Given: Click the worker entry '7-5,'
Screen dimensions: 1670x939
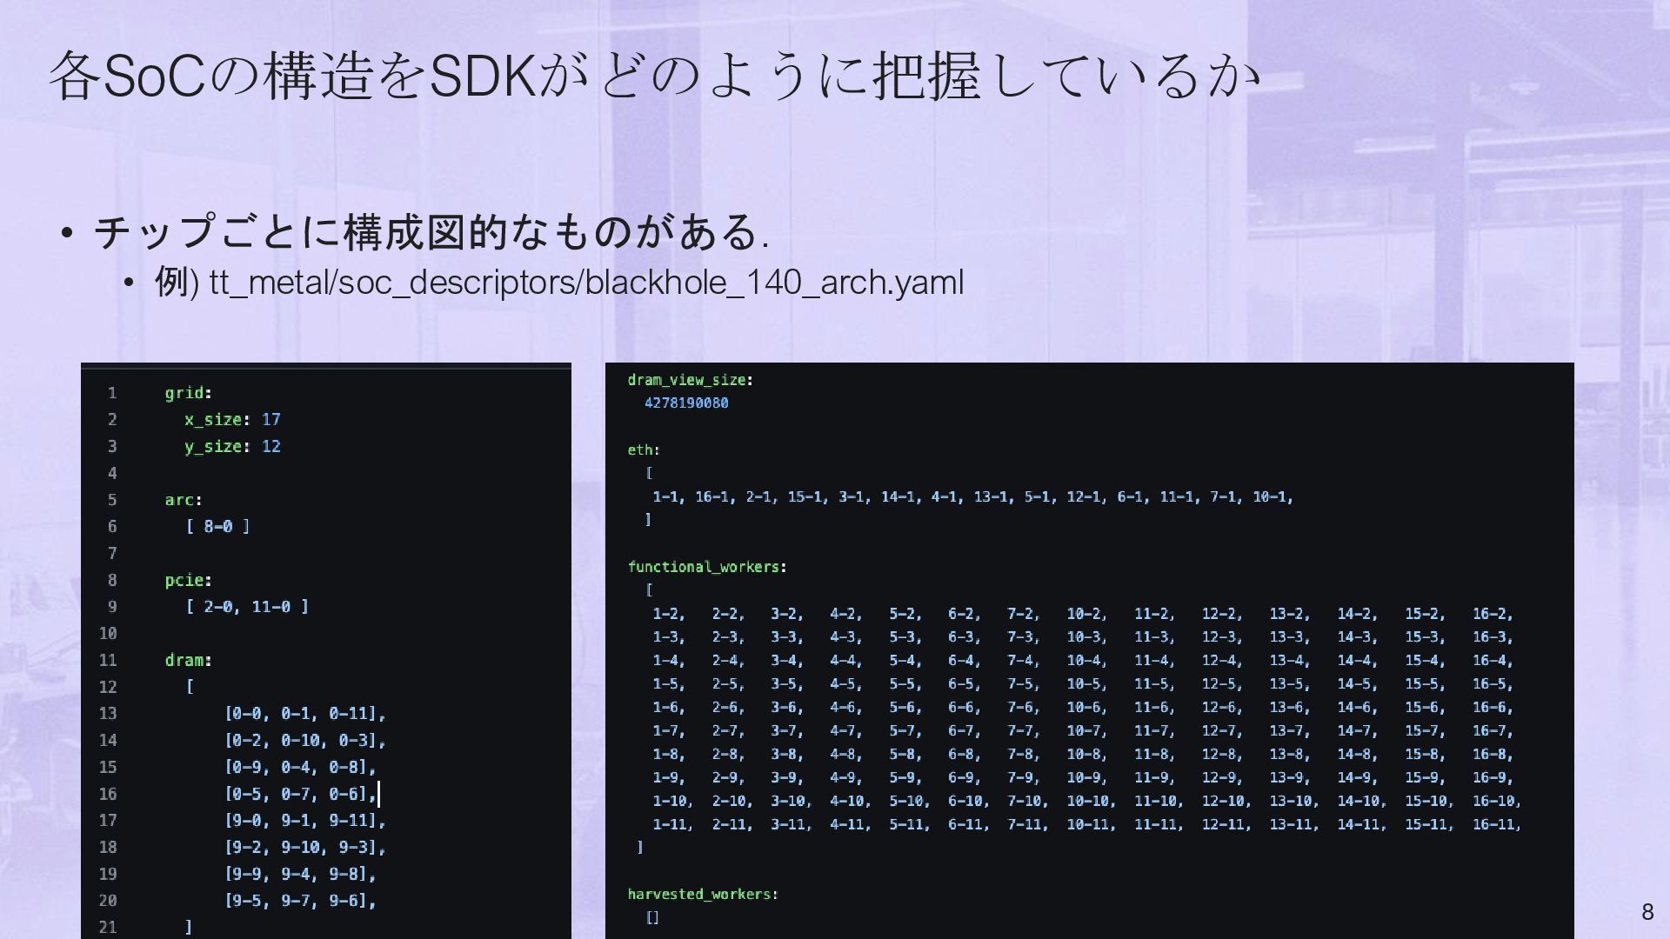Looking at the screenshot, I should (x=1024, y=684).
